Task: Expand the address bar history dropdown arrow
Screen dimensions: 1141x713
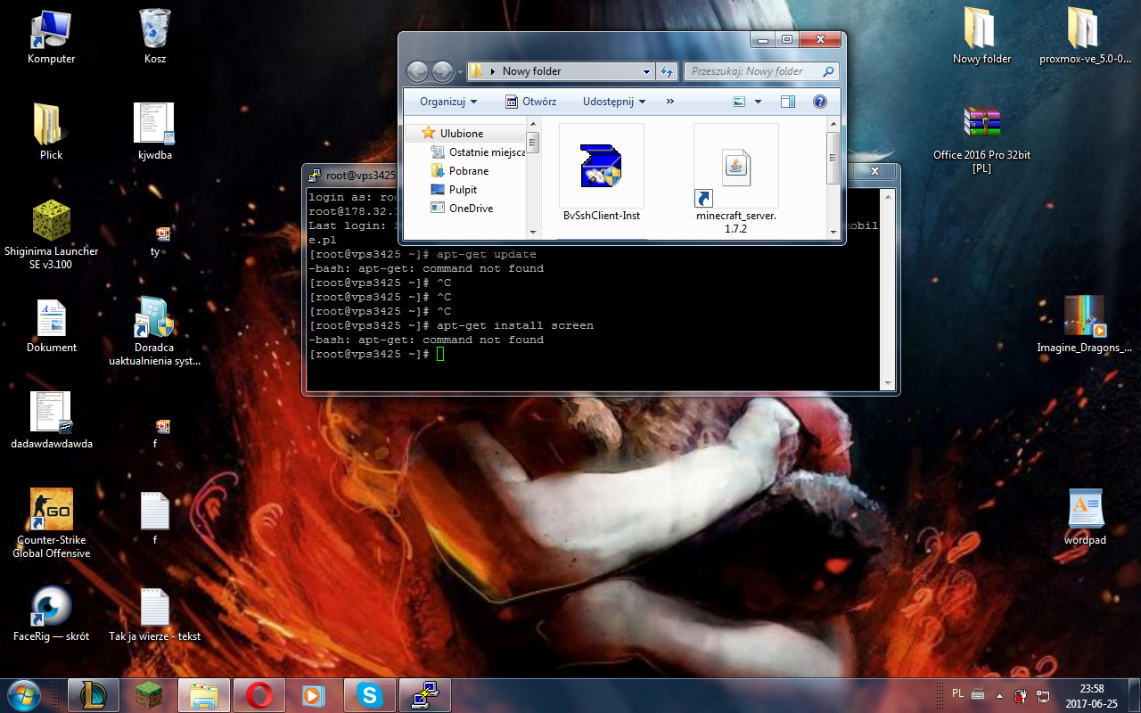Action: (x=647, y=71)
